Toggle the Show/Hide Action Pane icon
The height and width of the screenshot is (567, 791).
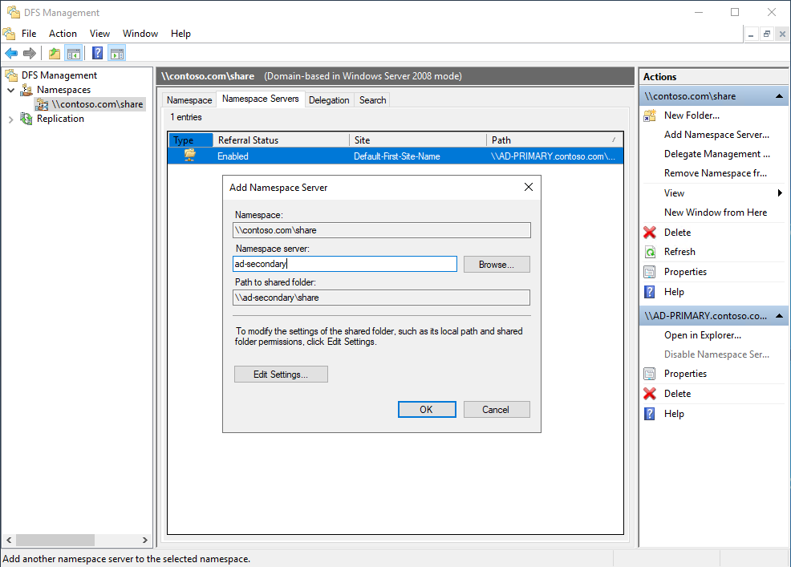point(117,53)
